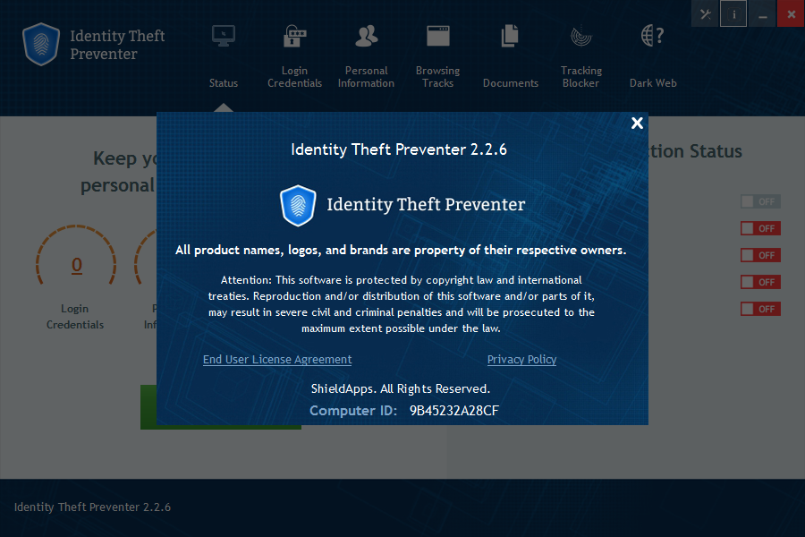This screenshot has width=805, height=537.
Task: Toggle the first gray OFF switch
Action: click(x=760, y=201)
